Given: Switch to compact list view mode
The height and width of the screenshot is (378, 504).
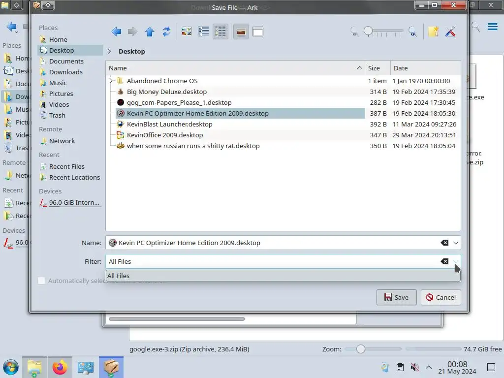Looking at the screenshot, I should pos(203,31).
